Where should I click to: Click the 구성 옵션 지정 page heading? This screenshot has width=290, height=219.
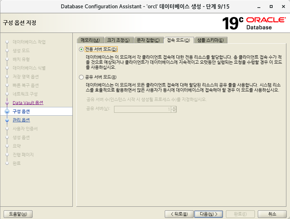[20, 23]
